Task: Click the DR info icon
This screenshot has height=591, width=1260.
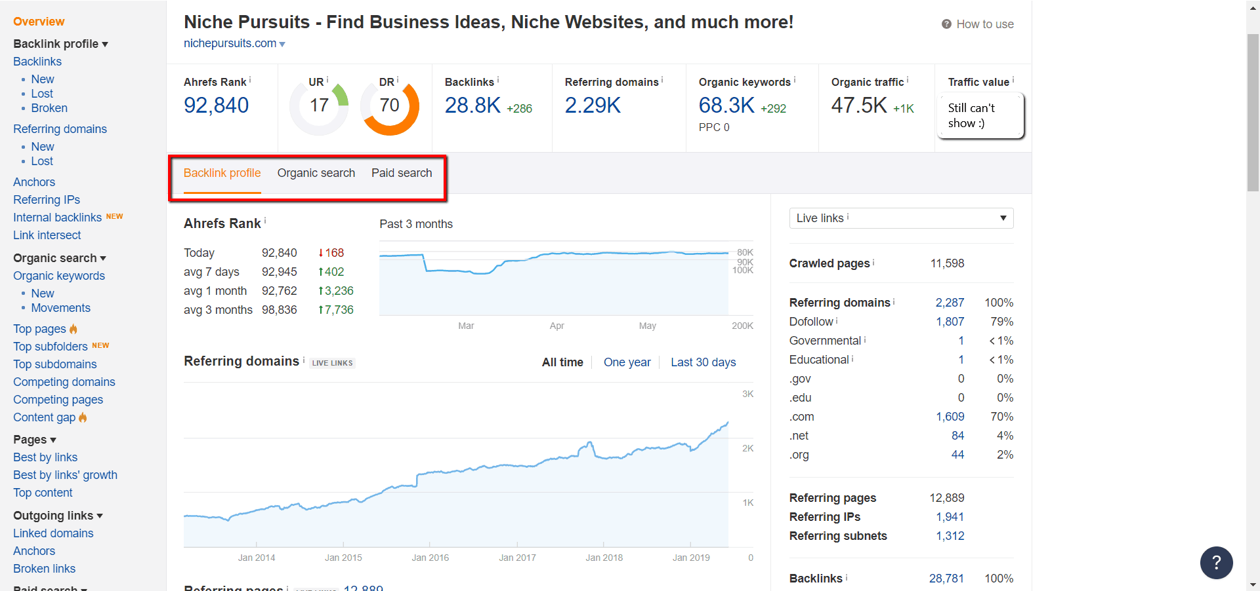Action: [x=398, y=80]
